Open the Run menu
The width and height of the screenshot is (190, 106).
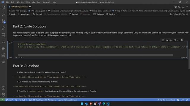tap(39, 2)
